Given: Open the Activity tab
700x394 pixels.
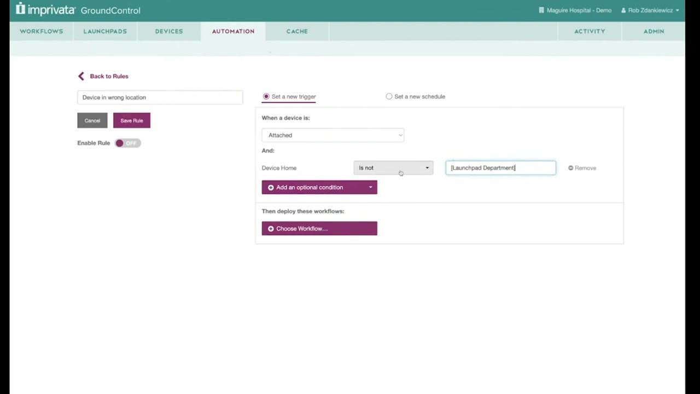Looking at the screenshot, I should coord(590,31).
